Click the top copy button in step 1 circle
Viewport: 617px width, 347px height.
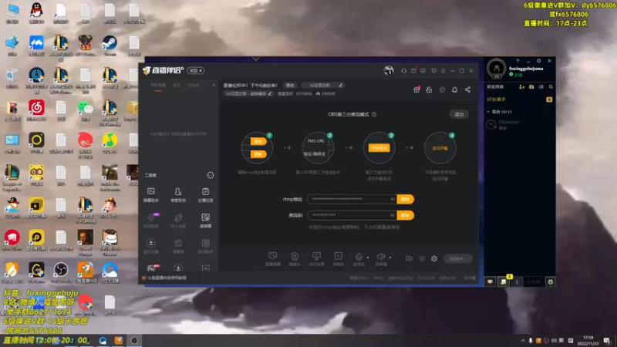tap(258, 141)
